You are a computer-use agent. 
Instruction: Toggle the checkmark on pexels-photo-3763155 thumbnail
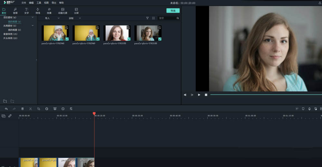click(129, 39)
